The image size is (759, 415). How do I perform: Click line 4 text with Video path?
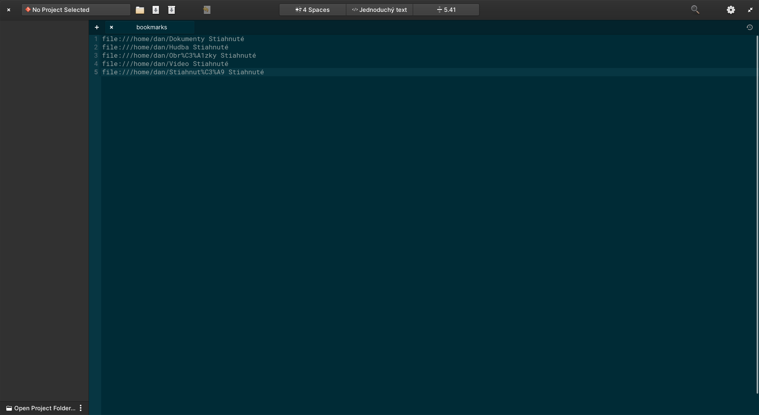[x=165, y=64]
